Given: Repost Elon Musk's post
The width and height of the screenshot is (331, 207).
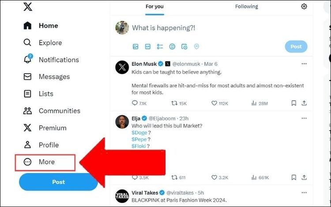Looking at the screenshot, I should [174, 103].
